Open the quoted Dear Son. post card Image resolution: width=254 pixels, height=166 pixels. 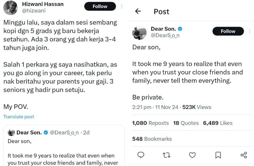(x=64, y=150)
